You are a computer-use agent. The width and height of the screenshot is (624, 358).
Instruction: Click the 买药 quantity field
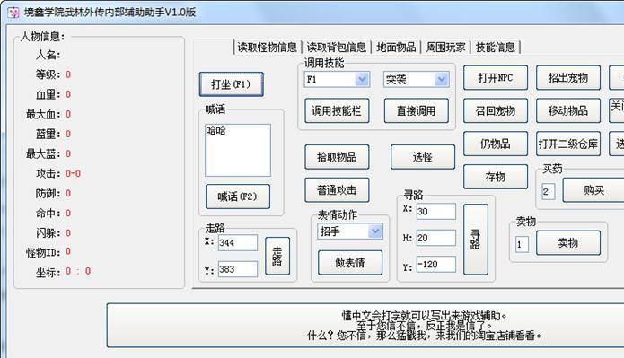[549, 191]
